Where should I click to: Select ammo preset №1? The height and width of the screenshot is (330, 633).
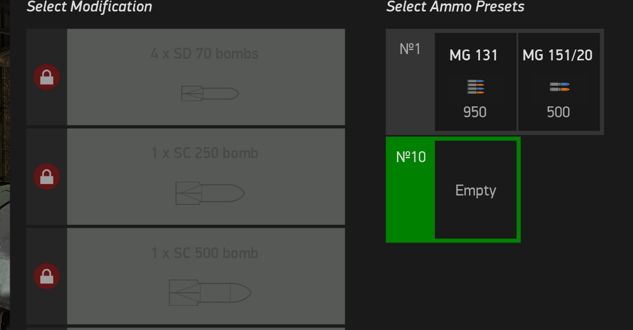410,49
